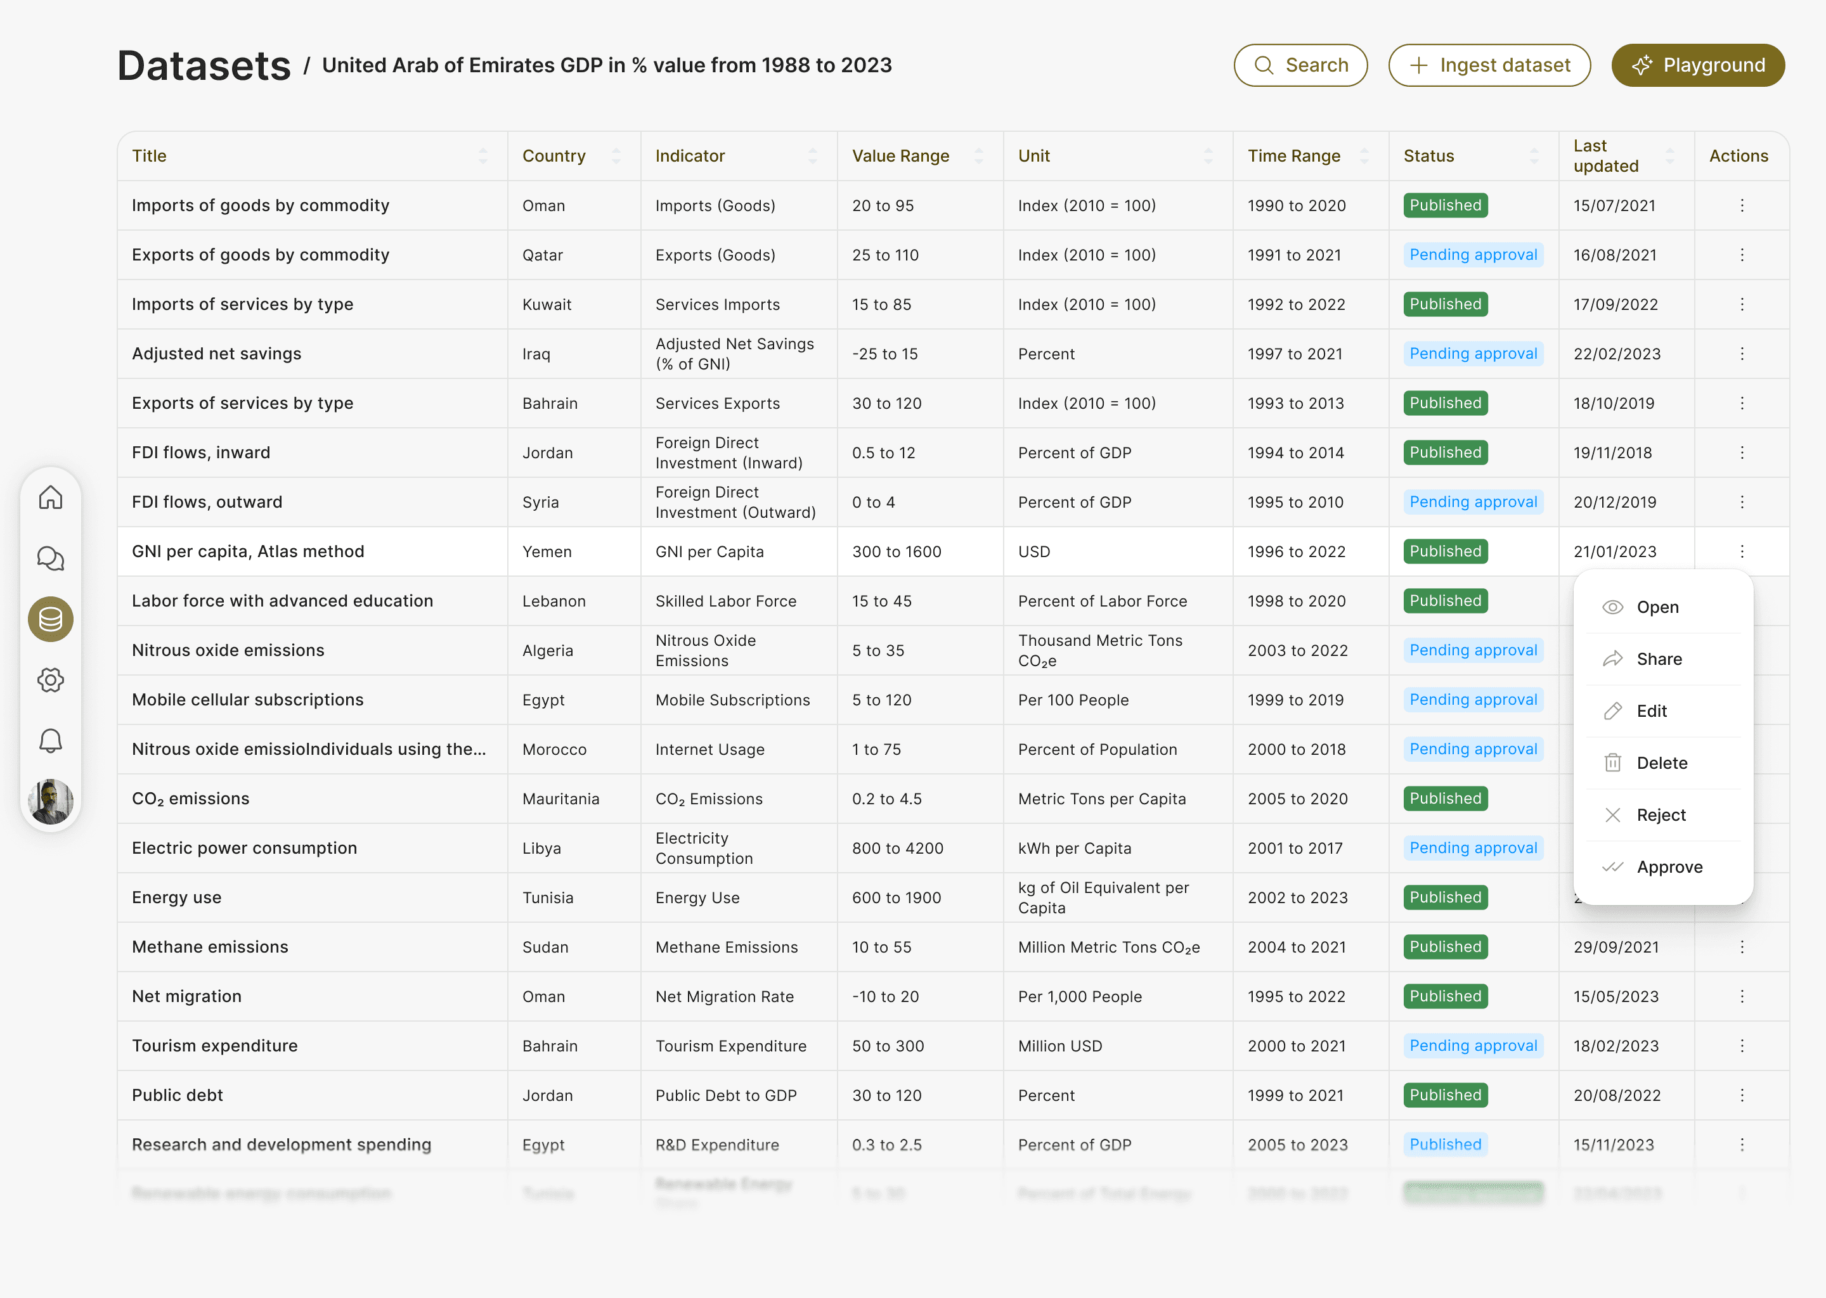
Task: Click actions kebab for Public debt row
Action: tap(1741, 1095)
